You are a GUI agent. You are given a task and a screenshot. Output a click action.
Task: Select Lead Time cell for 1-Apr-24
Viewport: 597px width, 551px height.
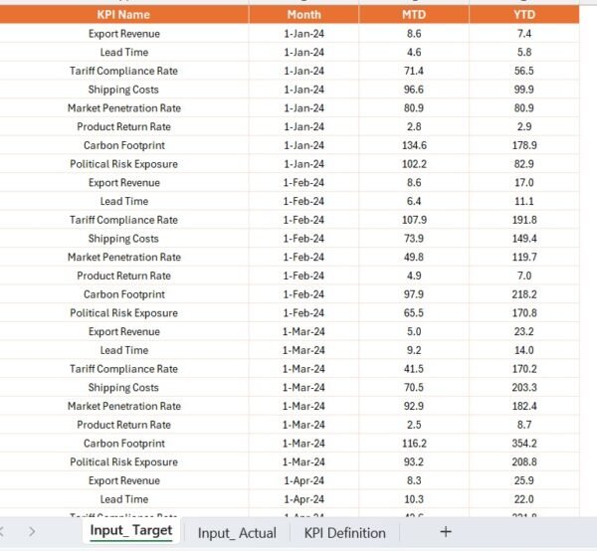coord(124,499)
